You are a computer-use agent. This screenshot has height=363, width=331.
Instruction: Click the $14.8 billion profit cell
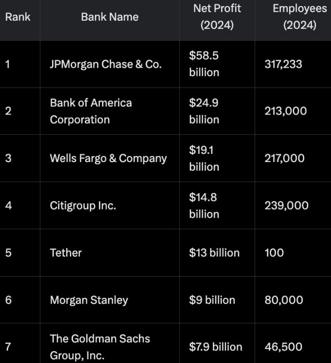(x=204, y=205)
